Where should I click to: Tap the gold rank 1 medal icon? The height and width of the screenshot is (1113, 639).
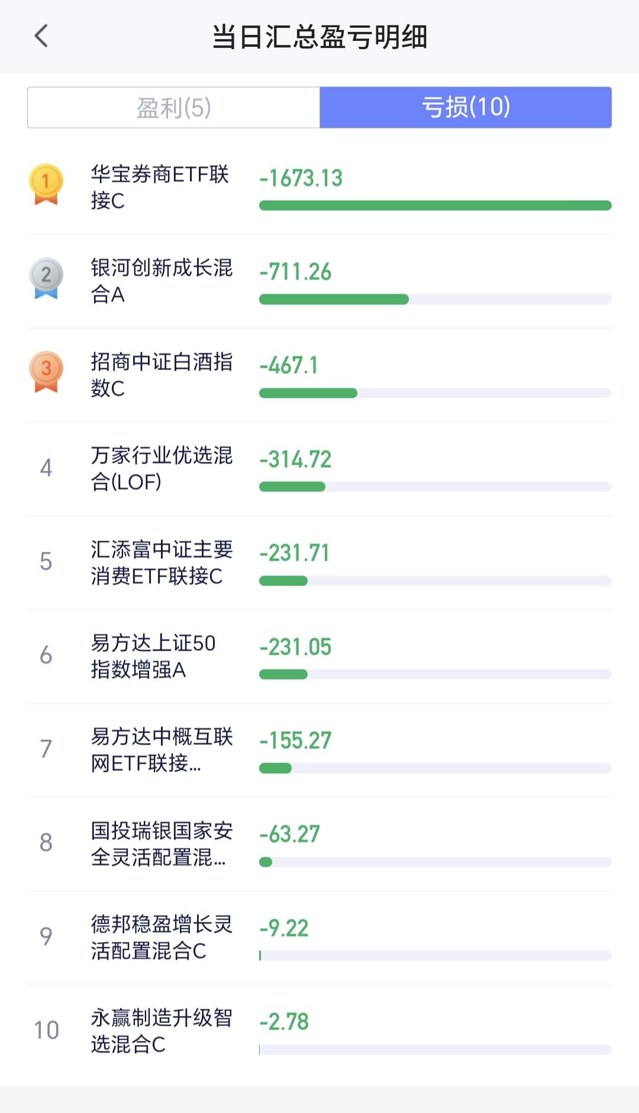click(46, 185)
